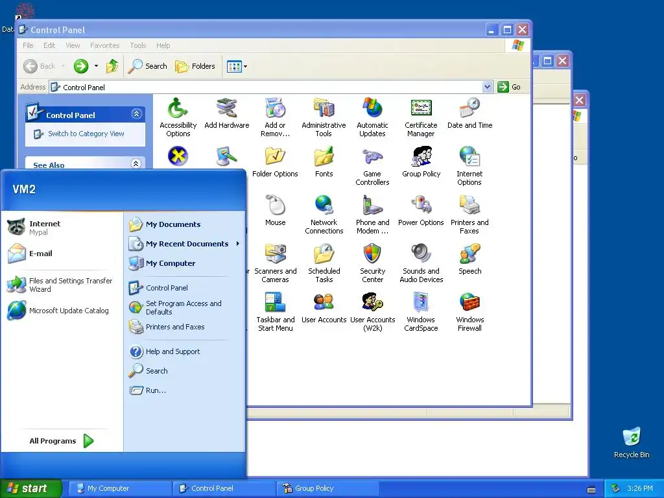The width and height of the screenshot is (664, 498).
Task: Expand the Address bar dropdown
Action: point(487,87)
